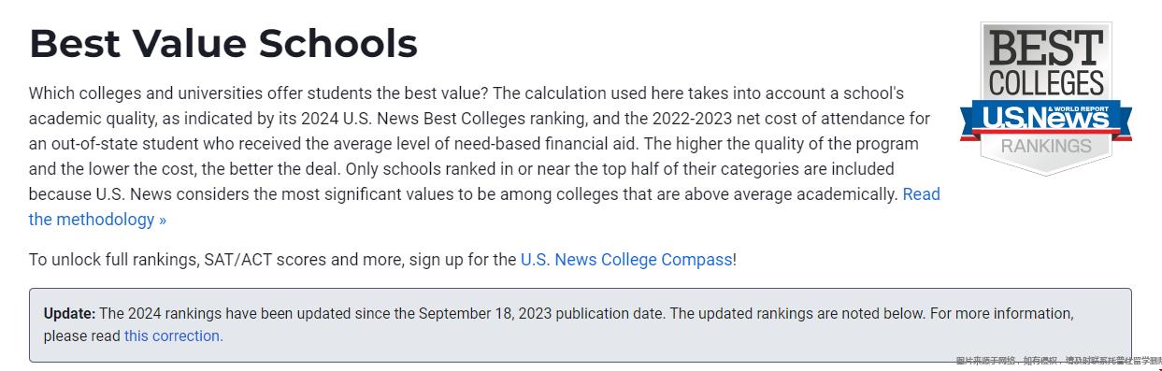This screenshot has height=371, width=1162.
Task: Follow the U.S. News College Compass link
Action: (x=626, y=260)
